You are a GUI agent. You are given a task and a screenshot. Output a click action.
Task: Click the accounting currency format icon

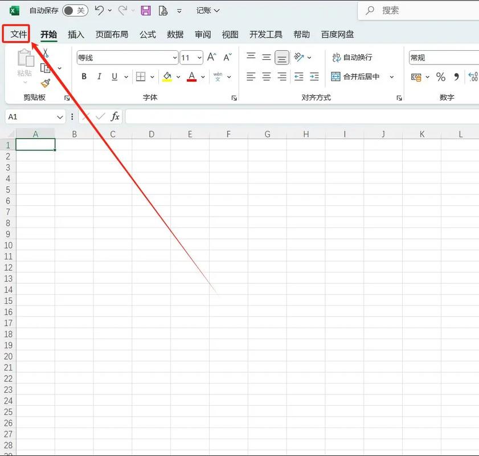coord(416,77)
